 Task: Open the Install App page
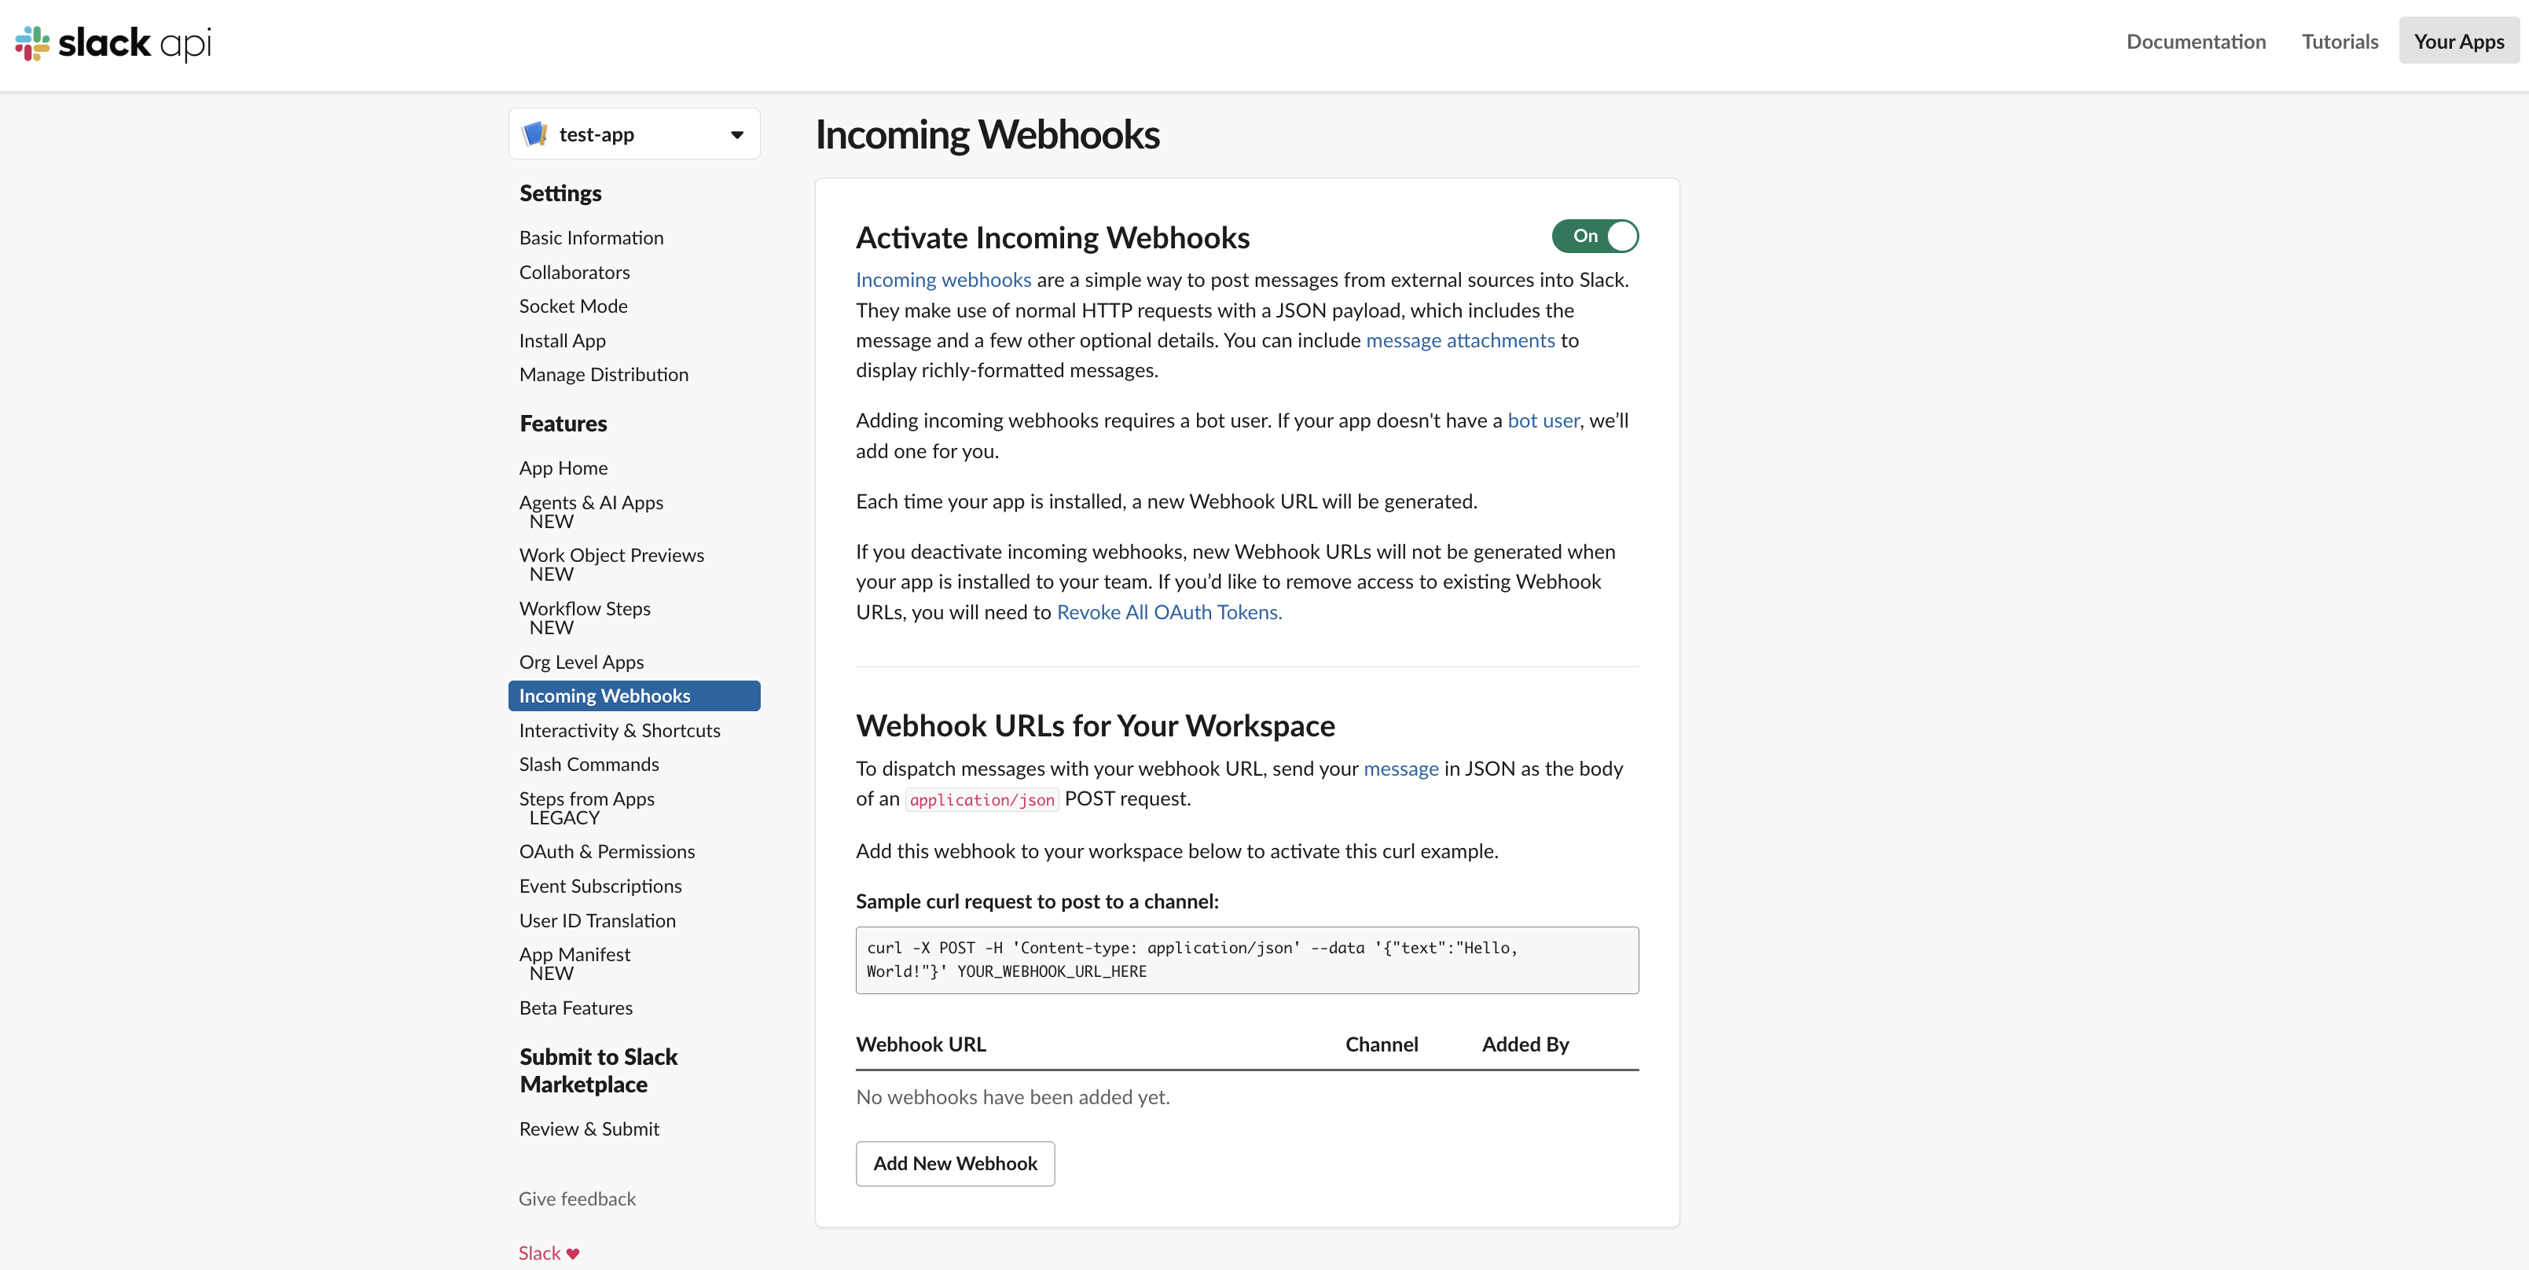point(563,340)
